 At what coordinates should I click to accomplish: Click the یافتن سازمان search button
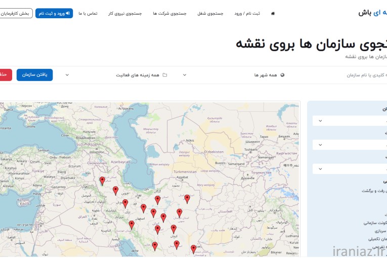34,75
